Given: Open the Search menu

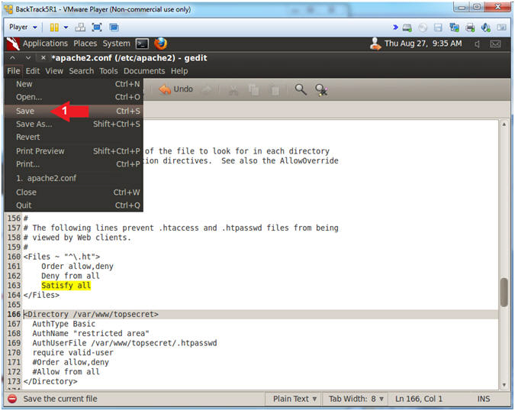Looking at the screenshot, I should click(x=82, y=71).
